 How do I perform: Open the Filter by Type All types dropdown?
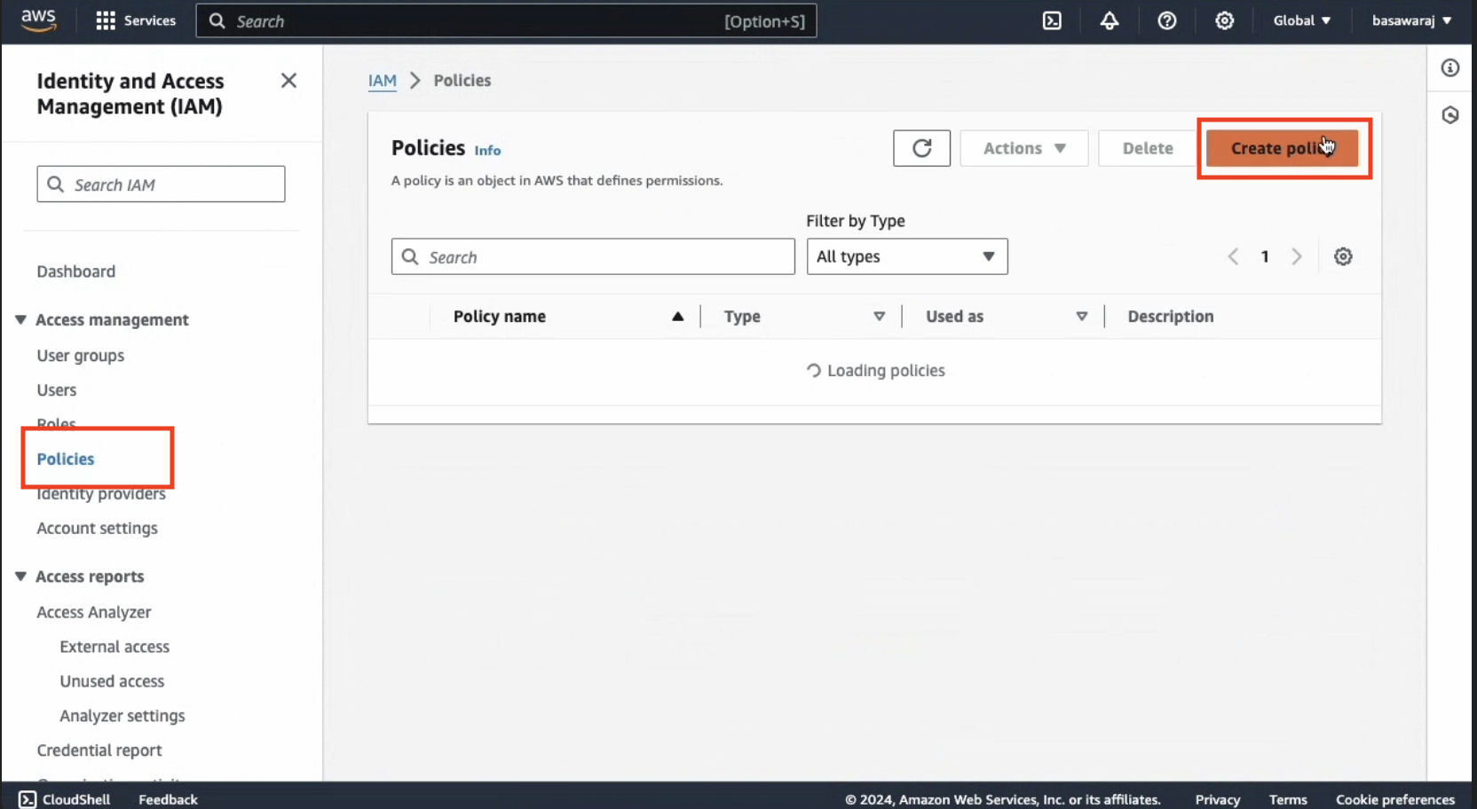(907, 256)
